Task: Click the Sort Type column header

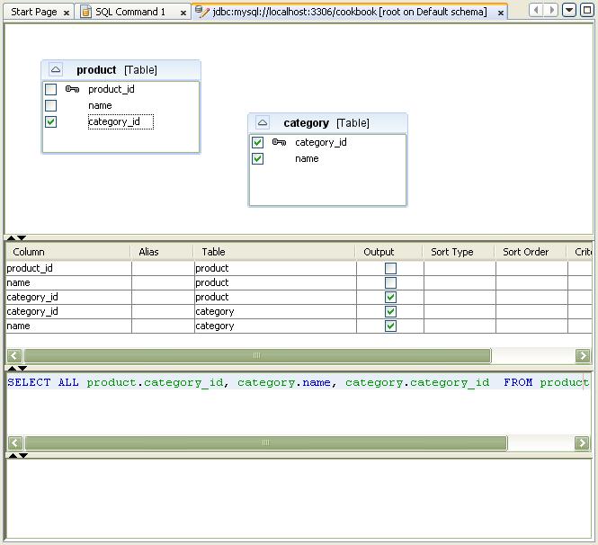Action: click(x=460, y=252)
